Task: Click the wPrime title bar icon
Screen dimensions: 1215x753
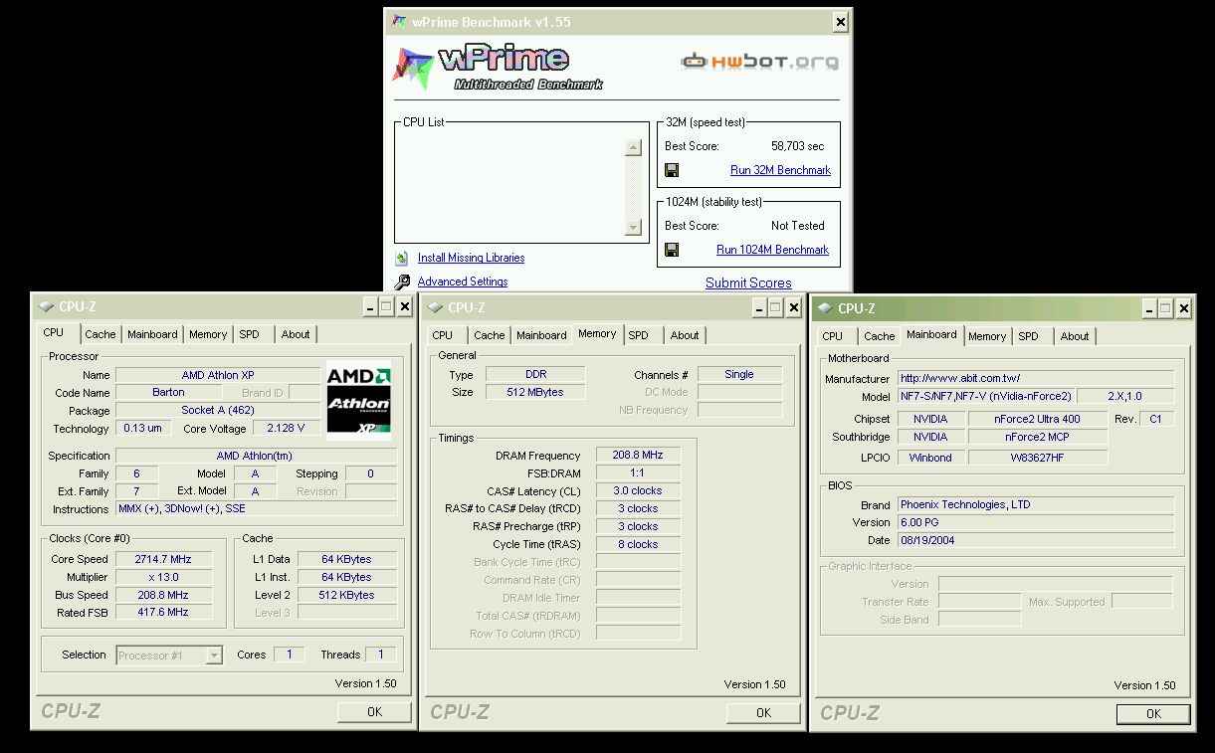Action: (399, 22)
